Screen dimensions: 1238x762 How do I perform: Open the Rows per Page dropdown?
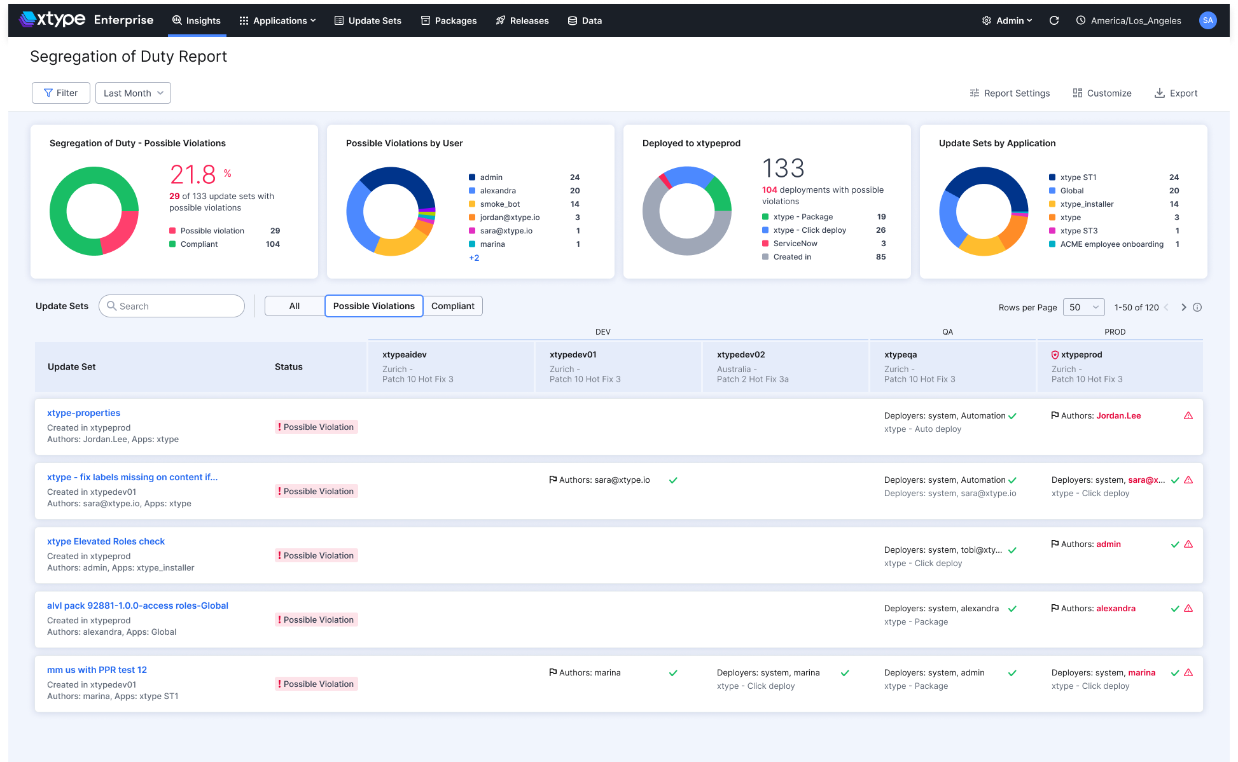tap(1083, 307)
